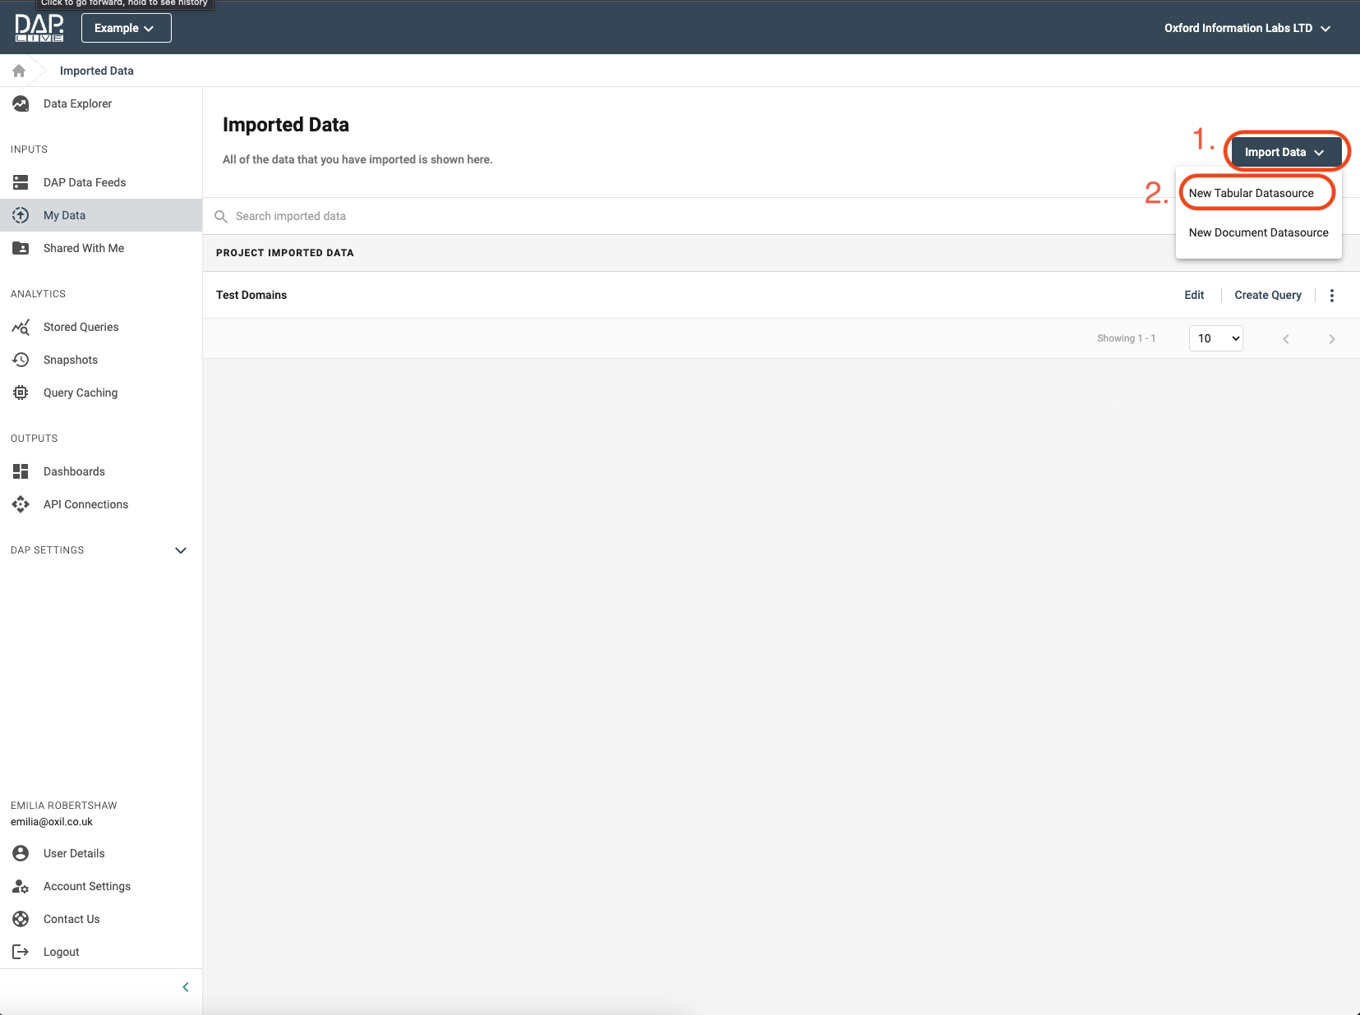Open Data Explorer from its sidebar icon
The width and height of the screenshot is (1360, 1015).
pyautogui.click(x=21, y=103)
